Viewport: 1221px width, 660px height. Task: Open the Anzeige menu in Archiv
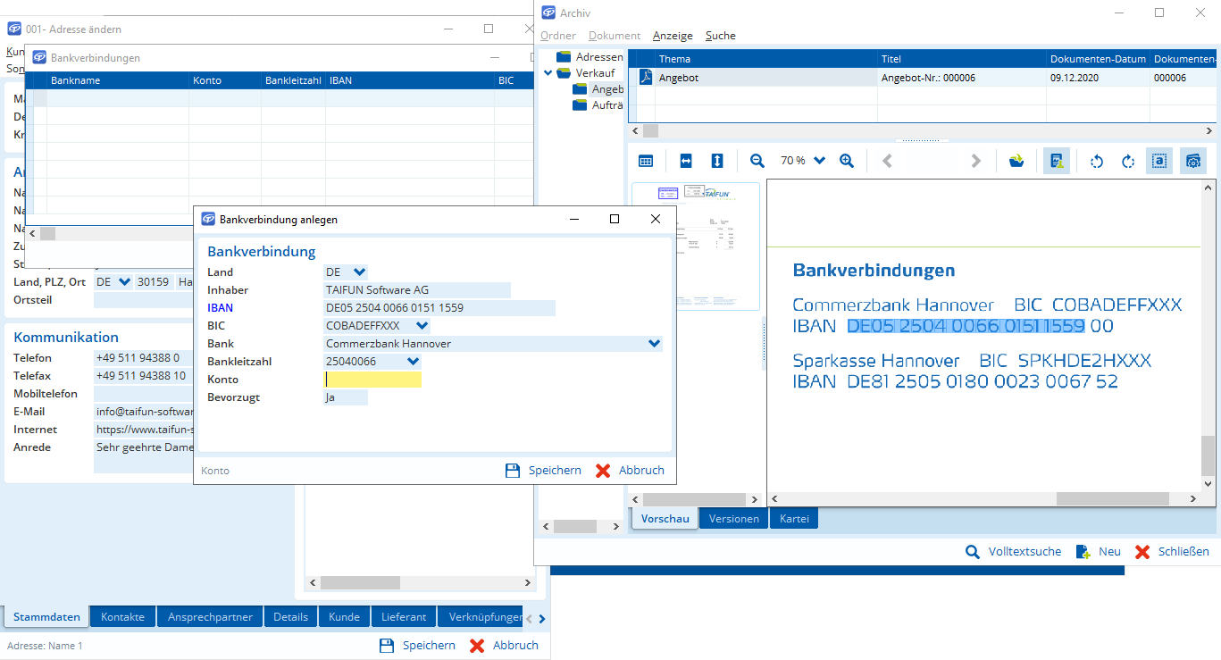click(x=673, y=36)
